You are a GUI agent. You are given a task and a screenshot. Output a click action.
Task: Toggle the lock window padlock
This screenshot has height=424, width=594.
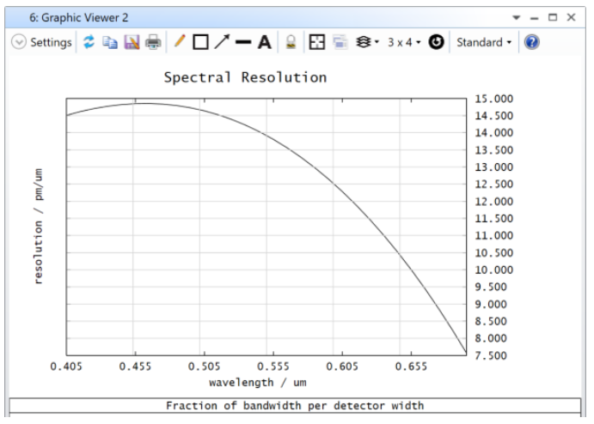click(291, 42)
